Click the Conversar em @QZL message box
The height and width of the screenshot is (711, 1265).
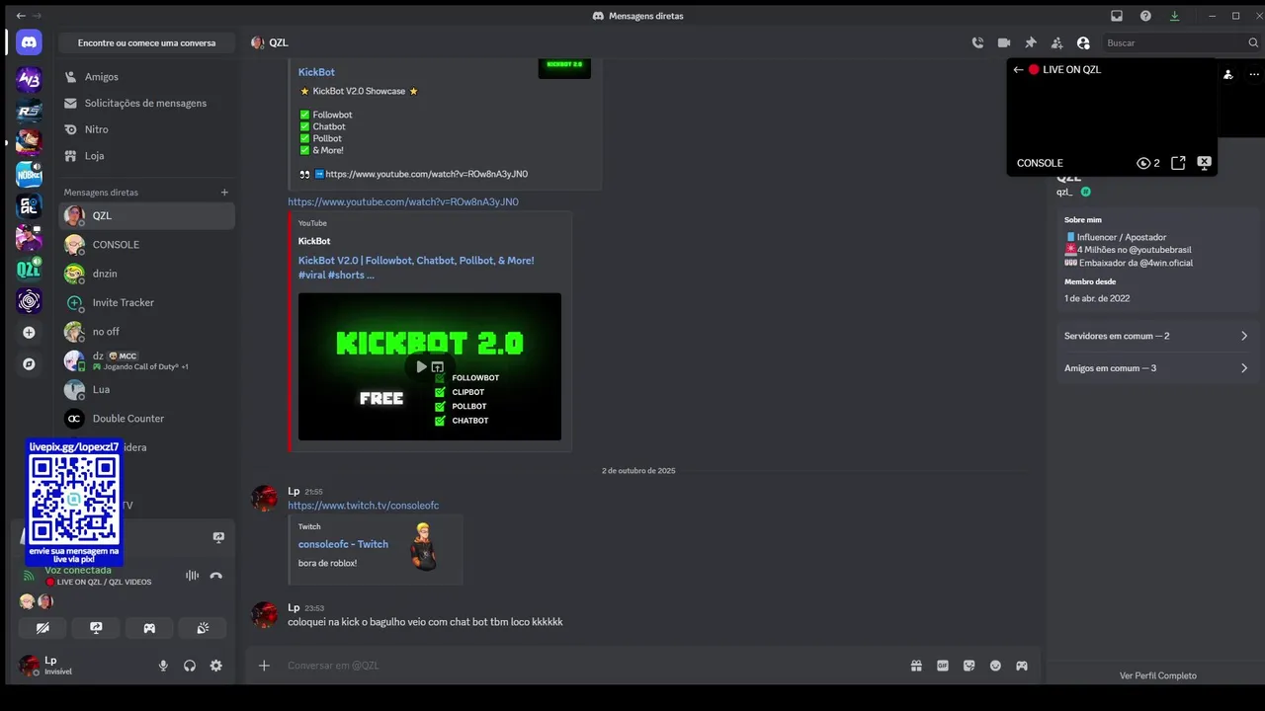click(x=593, y=666)
